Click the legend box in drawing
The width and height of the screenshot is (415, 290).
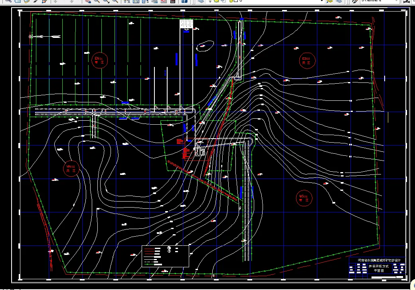click(x=166, y=256)
